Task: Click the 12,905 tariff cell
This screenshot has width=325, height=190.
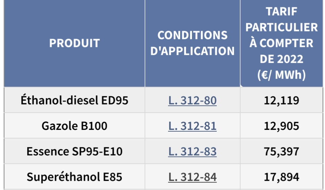Action: pos(281,126)
